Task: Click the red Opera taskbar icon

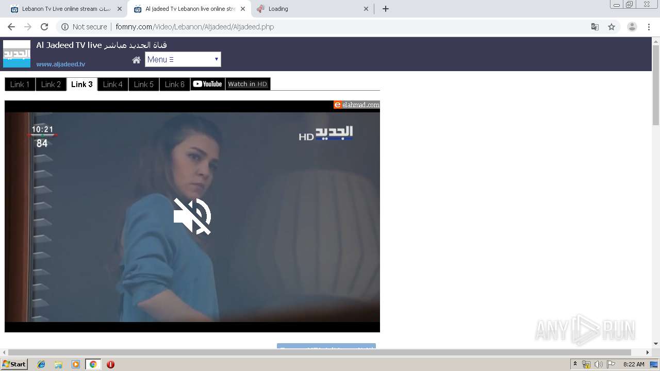Action: tap(110, 364)
